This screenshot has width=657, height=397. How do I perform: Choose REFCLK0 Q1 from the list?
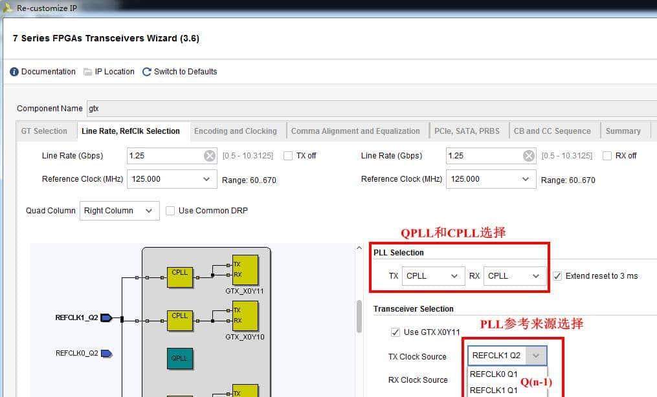tap(493, 374)
